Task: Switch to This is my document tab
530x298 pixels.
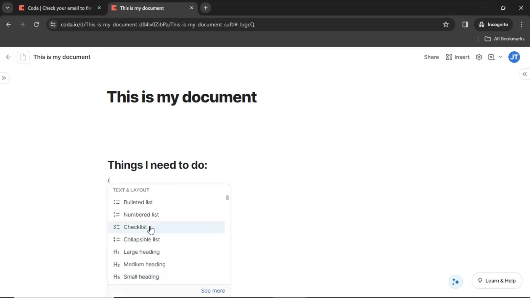Action: (x=153, y=8)
